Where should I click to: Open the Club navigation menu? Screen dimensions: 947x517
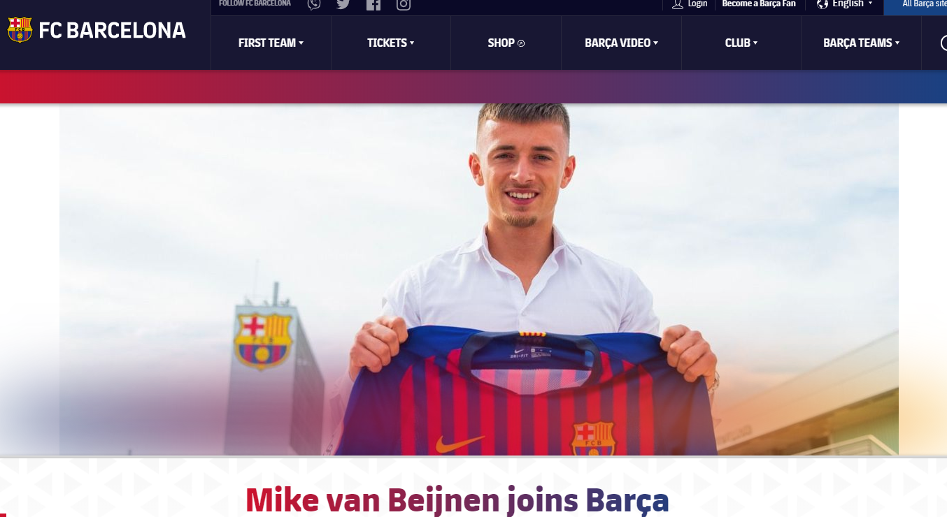[x=741, y=43]
